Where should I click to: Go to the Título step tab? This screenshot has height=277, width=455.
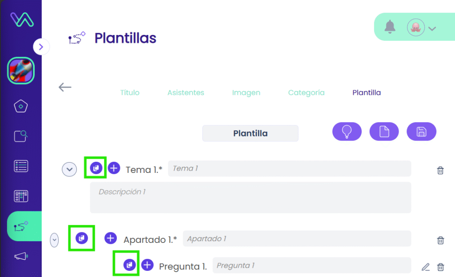coord(130,93)
